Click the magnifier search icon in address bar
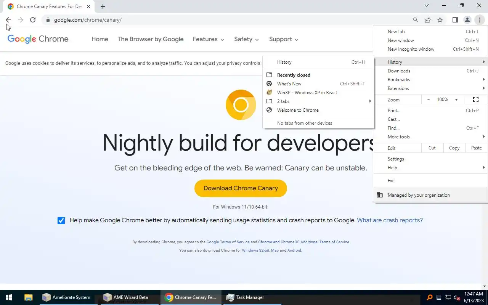The width and height of the screenshot is (488, 305). pyautogui.click(x=416, y=20)
